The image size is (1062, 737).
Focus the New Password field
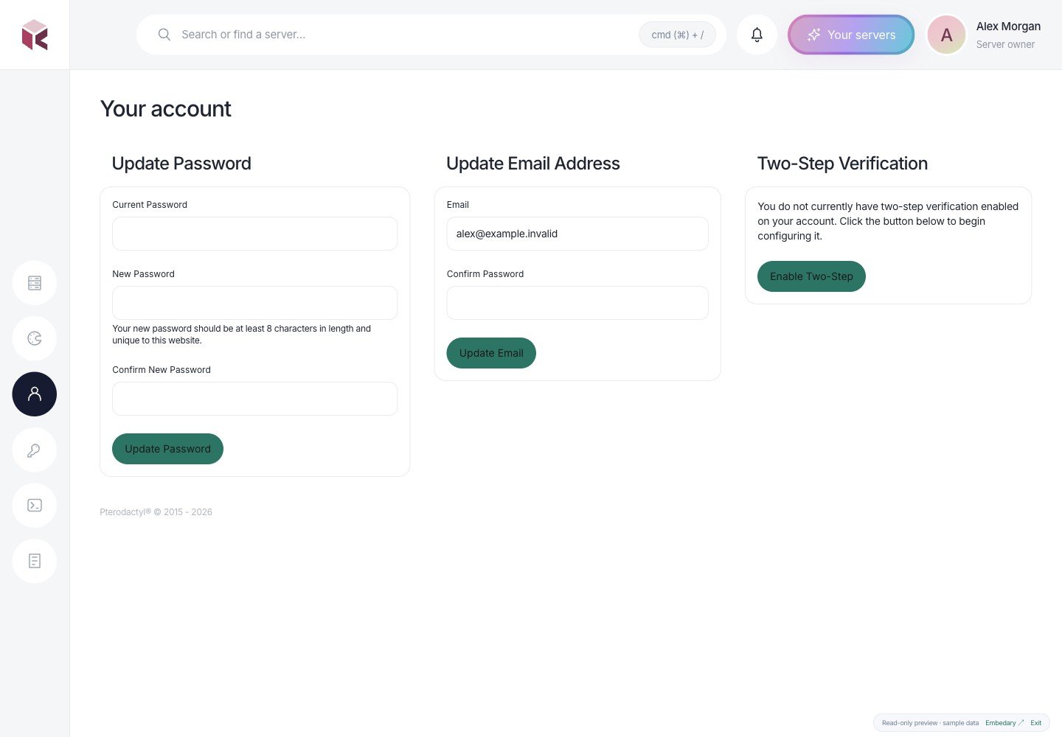(x=255, y=303)
